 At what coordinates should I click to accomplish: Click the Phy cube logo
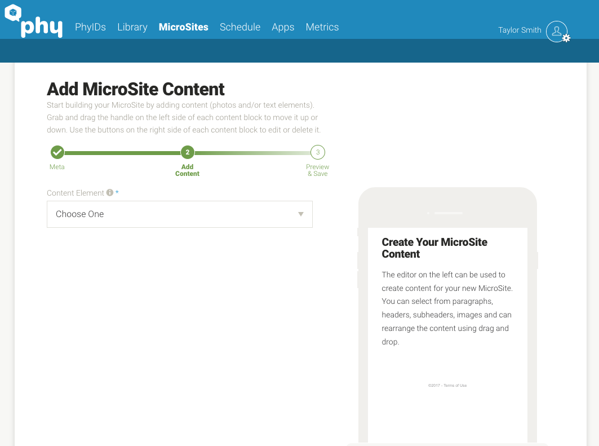click(13, 12)
